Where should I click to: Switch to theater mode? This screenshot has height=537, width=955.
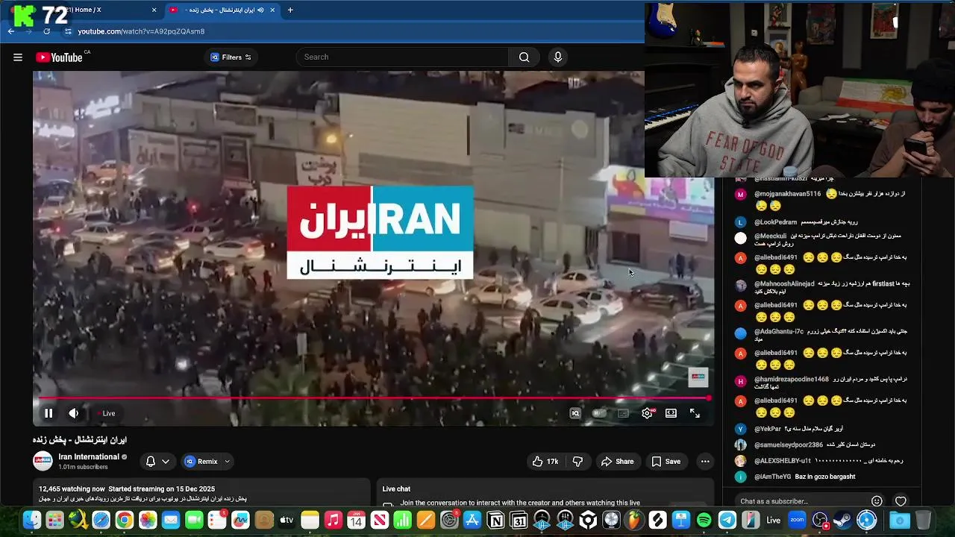point(671,413)
